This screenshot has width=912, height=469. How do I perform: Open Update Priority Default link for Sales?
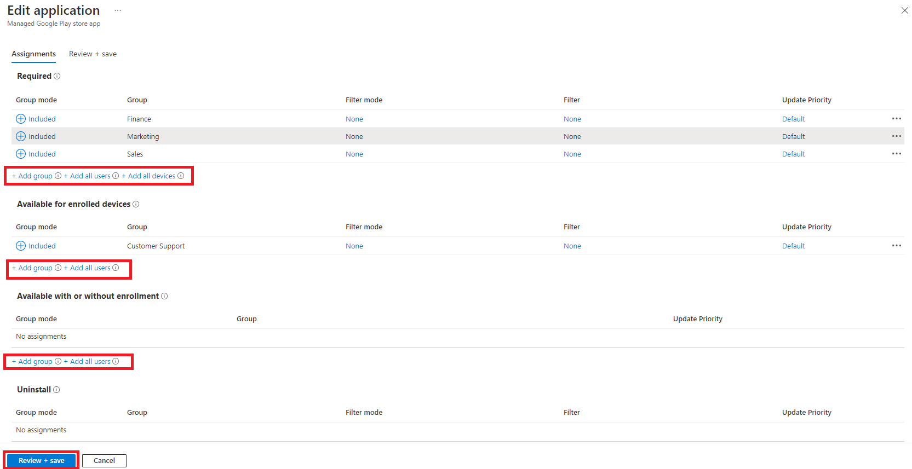click(793, 154)
